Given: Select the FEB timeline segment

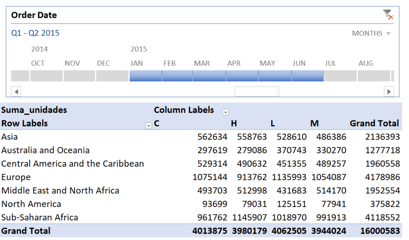Looking at the screenshot, I should [x=177, y=76].
